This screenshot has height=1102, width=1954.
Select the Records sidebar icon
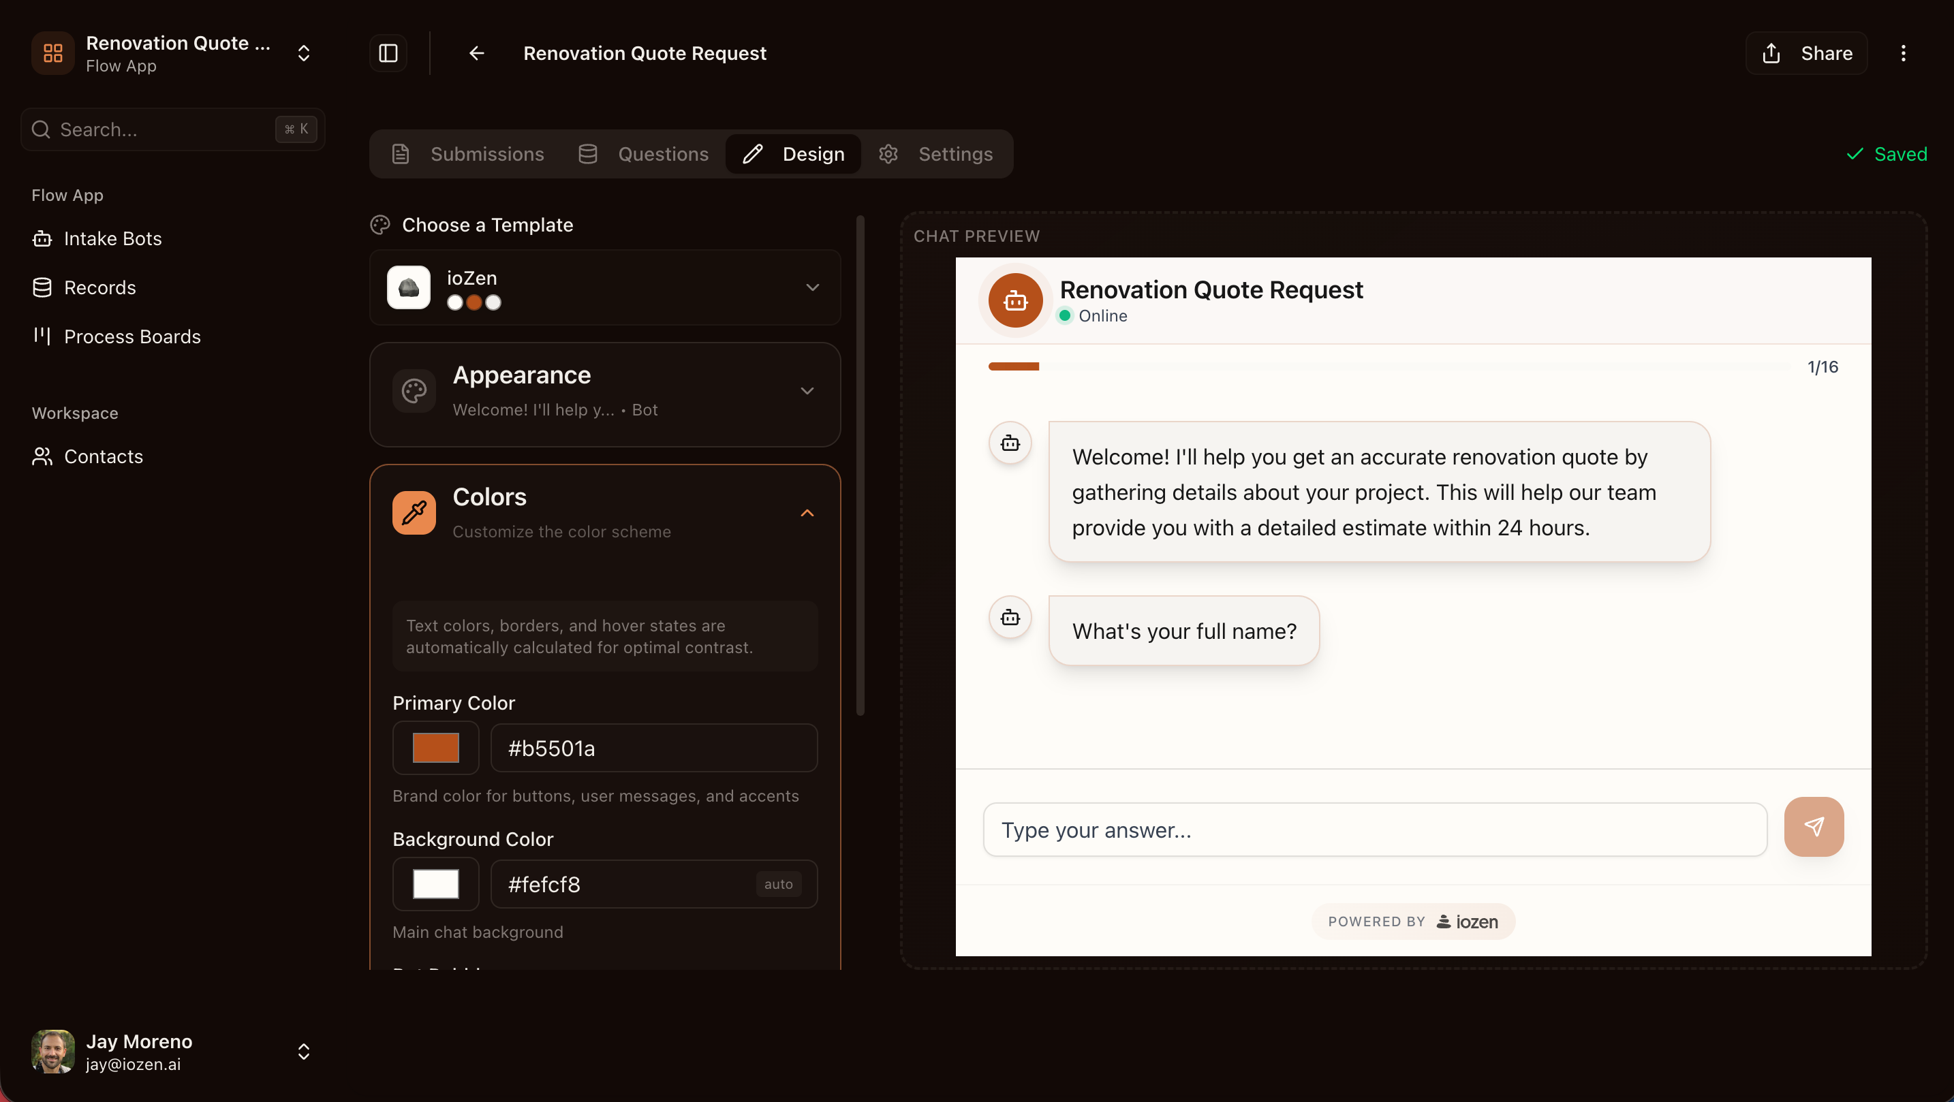42,287
